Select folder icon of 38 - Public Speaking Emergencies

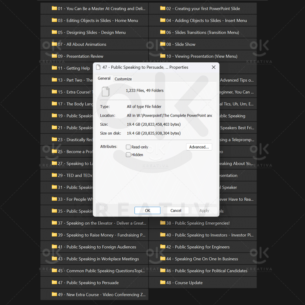[x=163, y=223]
